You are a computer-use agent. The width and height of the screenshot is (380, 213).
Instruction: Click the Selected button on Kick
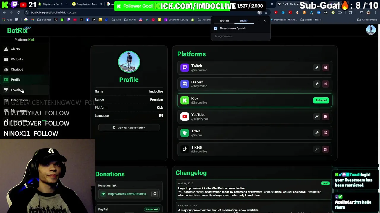tap(321, 100)
